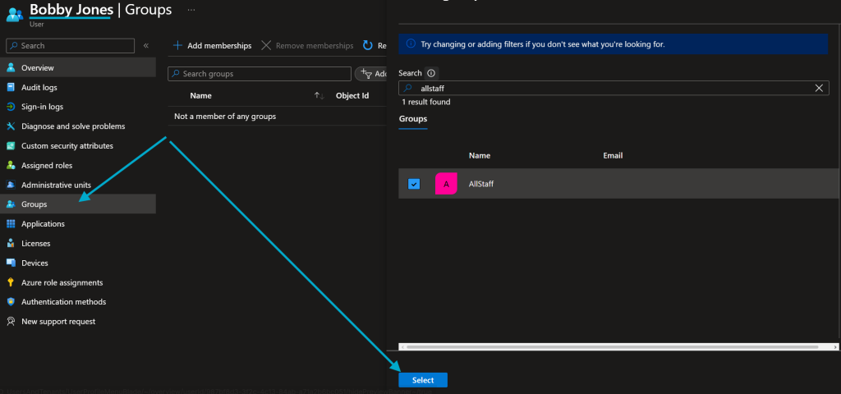Uncheck the AllStaff group checkbox
Image resolution: width=841 pixels, height=394 pixels.
(414, 184)
